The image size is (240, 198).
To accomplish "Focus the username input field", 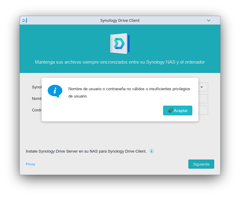I will 203,99.
